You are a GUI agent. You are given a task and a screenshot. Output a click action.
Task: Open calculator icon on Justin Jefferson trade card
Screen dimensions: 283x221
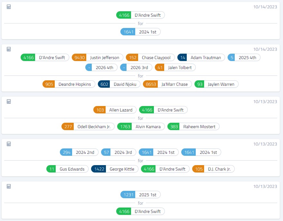(x=9, y=49)
